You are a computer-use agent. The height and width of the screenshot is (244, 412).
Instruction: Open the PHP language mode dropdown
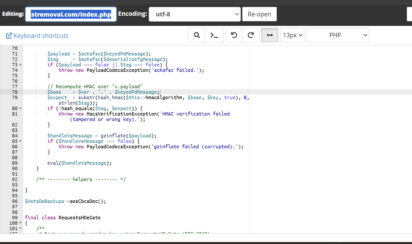click(337, 35)
